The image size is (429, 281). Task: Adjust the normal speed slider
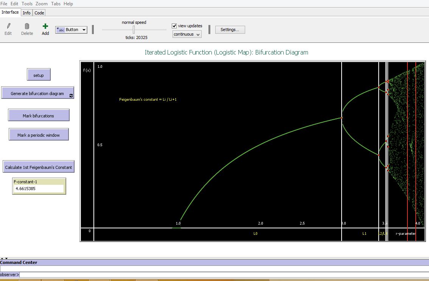134,30
